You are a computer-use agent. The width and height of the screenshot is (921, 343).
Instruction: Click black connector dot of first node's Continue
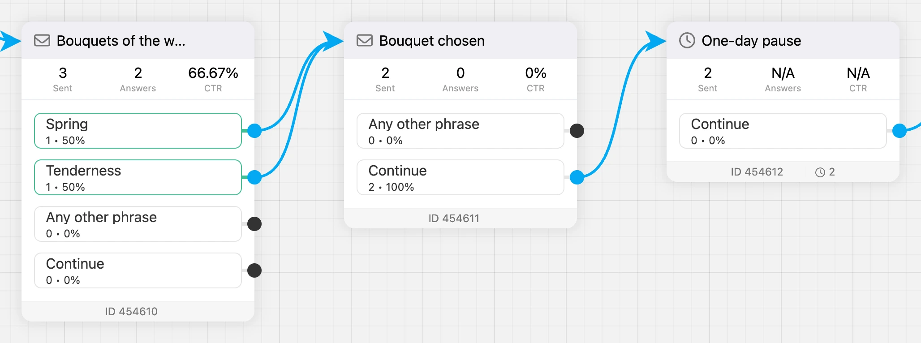pyautogui.click(x=254, y=270)
